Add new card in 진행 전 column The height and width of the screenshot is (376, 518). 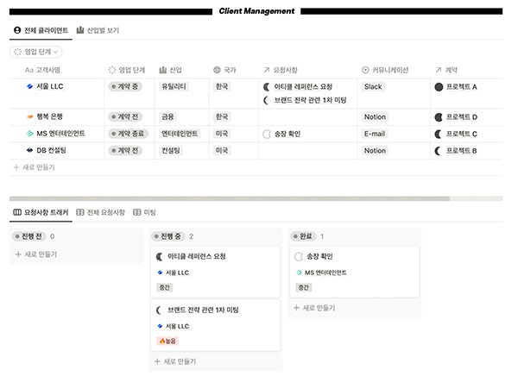coord(35,254)
